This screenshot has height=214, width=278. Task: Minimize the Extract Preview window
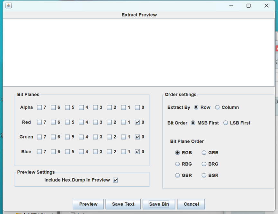pos(231,6)
